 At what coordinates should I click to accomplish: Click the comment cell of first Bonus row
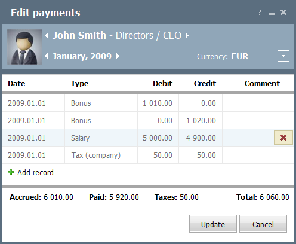point(258,103)
